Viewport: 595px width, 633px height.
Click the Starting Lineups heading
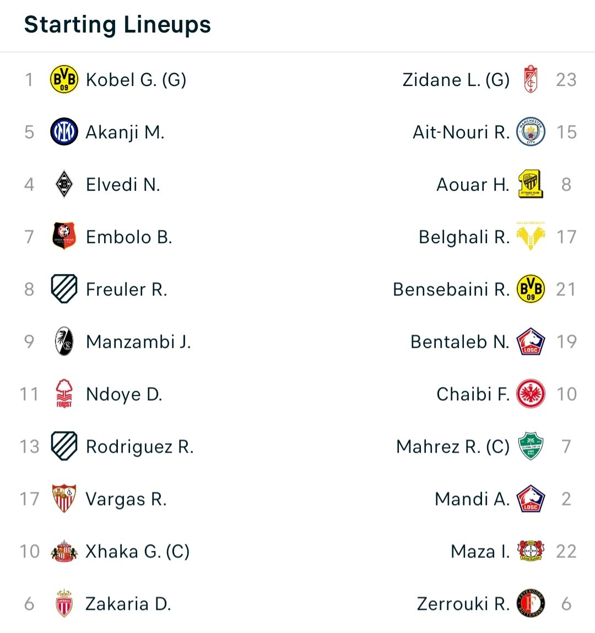[117, 25]
